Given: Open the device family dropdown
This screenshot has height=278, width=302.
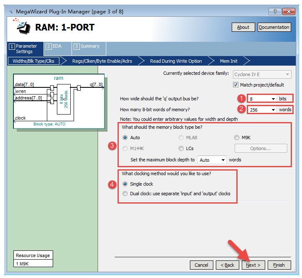Looking at the screenshot, I should tap(262, 74).
